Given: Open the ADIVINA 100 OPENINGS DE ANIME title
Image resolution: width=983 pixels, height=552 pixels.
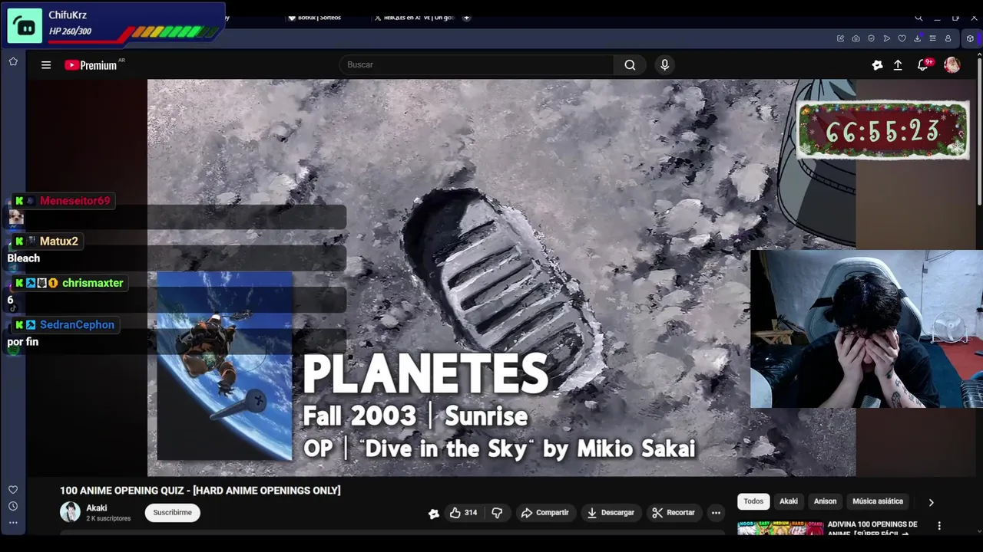Looking at the screenshot, I should pyautogui.click(x=872, y=529).
